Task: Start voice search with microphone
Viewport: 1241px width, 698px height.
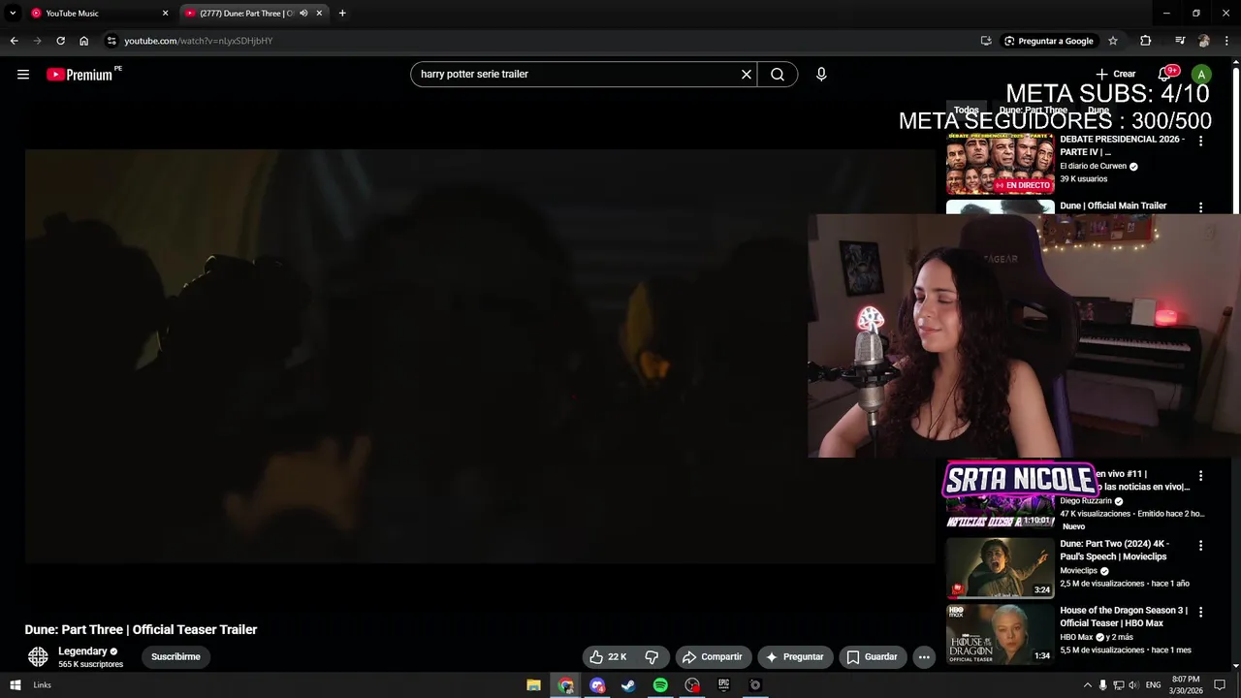Action: click(821, 75)
